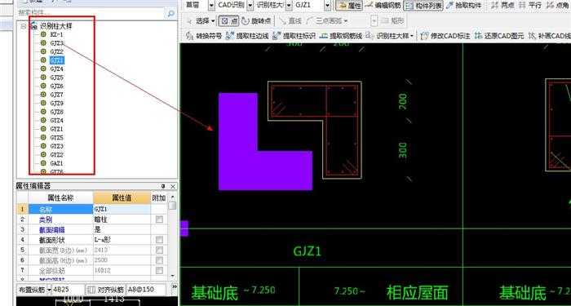The image size is (571, 306).
Task: Choose the 矩形 rectangle tool
Action: point(392,20)
